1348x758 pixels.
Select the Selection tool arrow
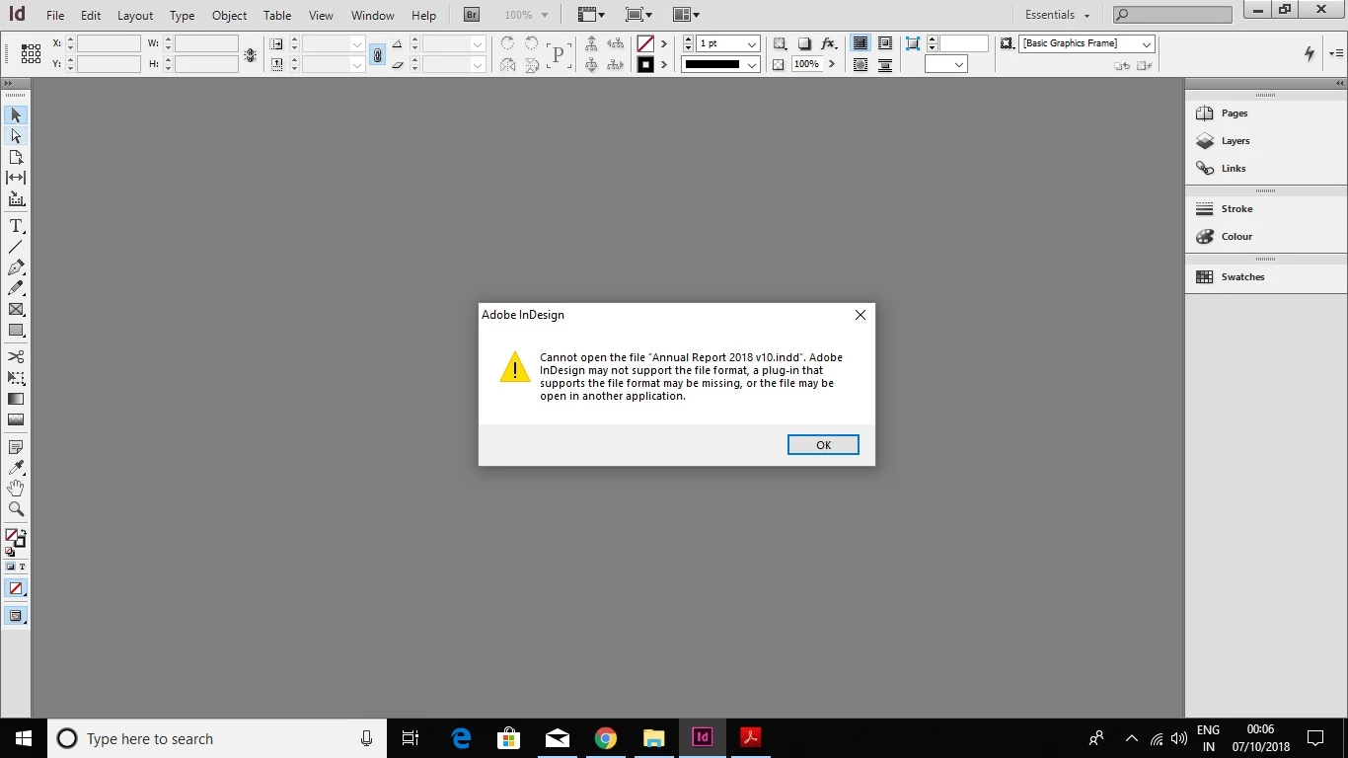[16, 115]
